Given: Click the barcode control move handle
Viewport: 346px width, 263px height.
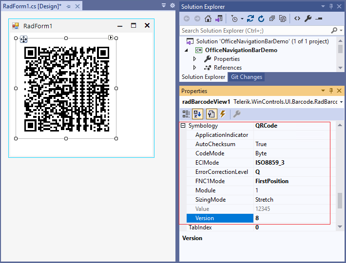Looking at the screenshot, I should click(x=23, y=39).
